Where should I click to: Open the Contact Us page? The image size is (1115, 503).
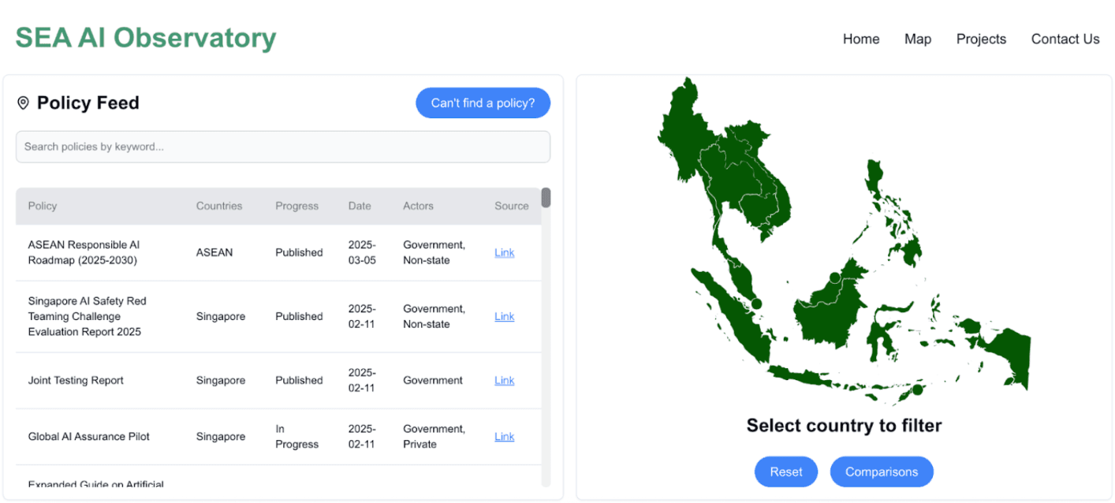pyautogui.click(x=1065, y=39)
